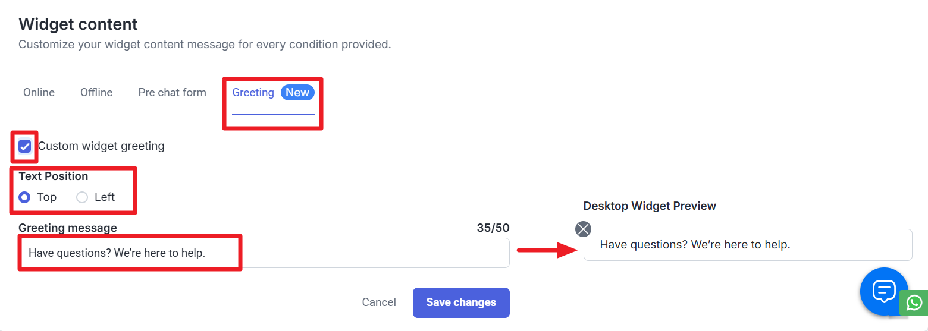Switch to the Online tab
The image size is (928, 331).
click(x=39, y=93)
